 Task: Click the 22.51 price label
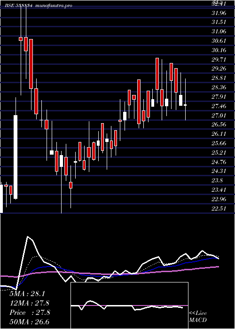pos(219,208)
